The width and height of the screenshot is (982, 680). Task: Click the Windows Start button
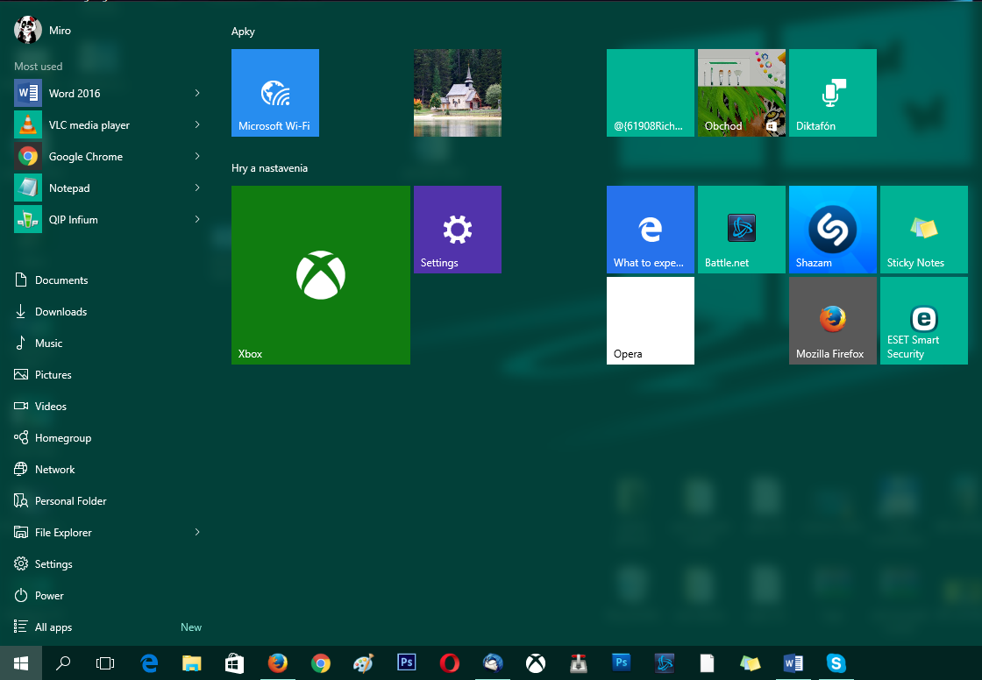[21, 662]
